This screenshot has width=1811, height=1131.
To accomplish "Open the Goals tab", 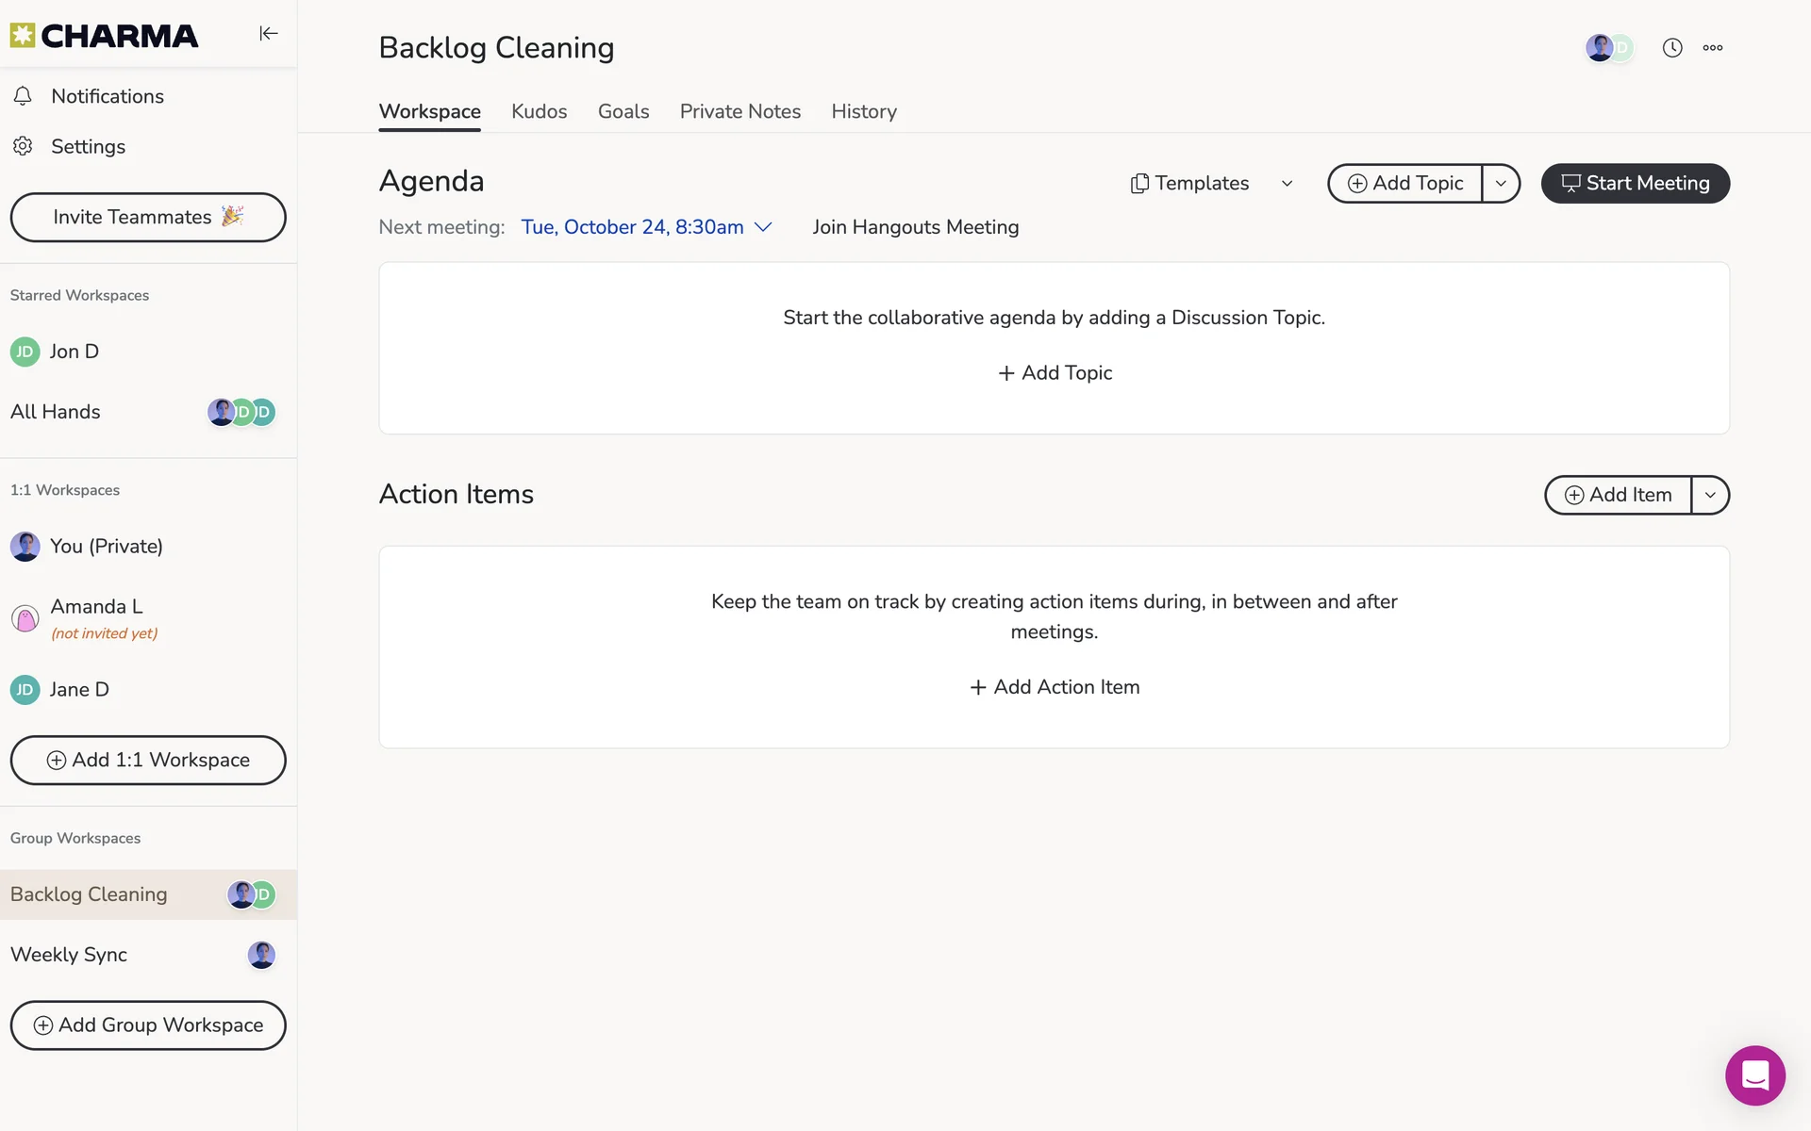I will click(x=623, y=111).
